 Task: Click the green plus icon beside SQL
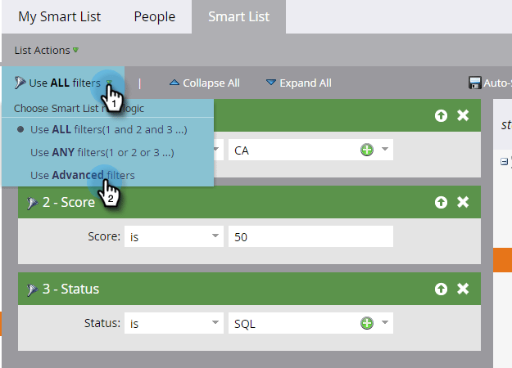[367, 324]
